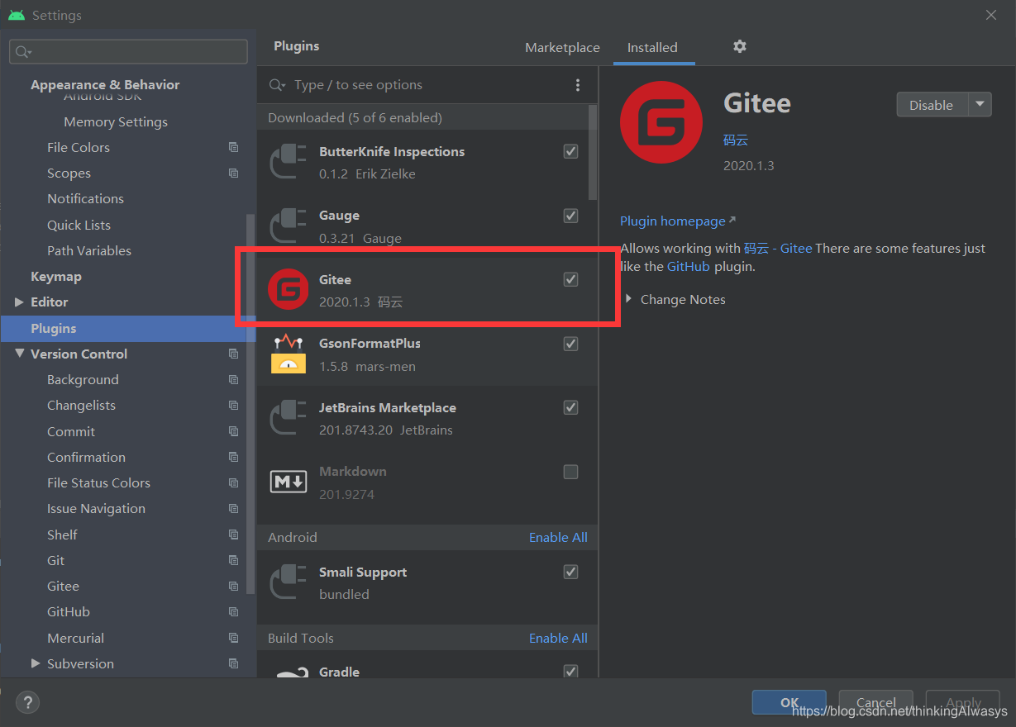1016x727 pixels.
Task: Click the Android logo in title bar
Action: point(17,15)
